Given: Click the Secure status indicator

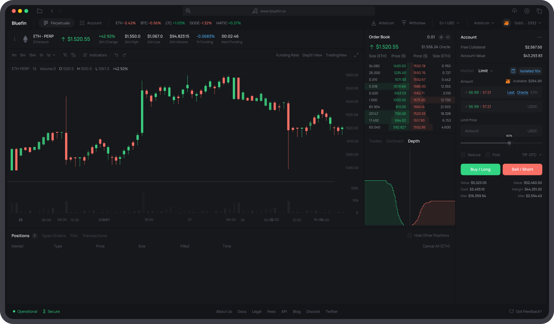Looking at the screenshot, I should [51, 311].
